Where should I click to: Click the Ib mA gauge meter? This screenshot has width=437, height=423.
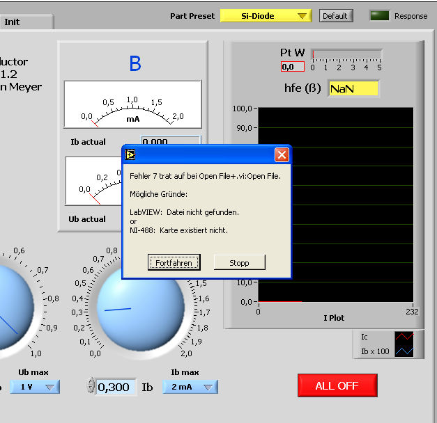(x=132, y=105)
